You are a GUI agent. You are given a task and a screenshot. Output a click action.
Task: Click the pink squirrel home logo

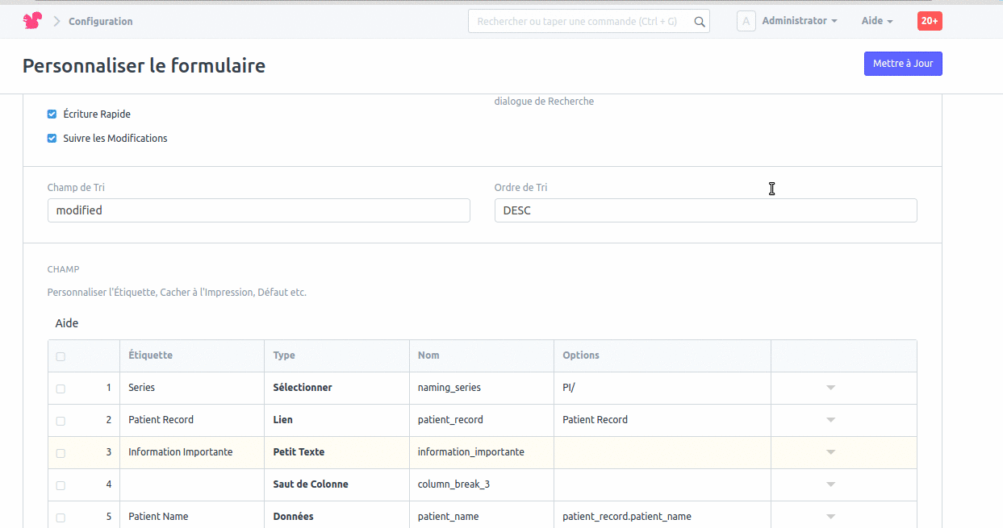point(32,21)
